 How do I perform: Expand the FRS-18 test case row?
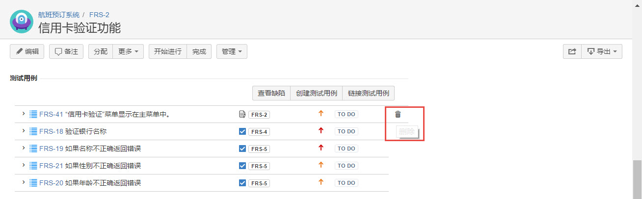point(23,131)
